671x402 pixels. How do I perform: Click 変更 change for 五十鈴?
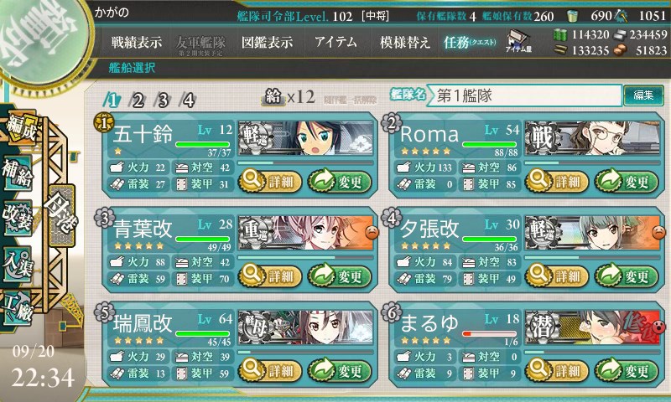click(340, 182)
